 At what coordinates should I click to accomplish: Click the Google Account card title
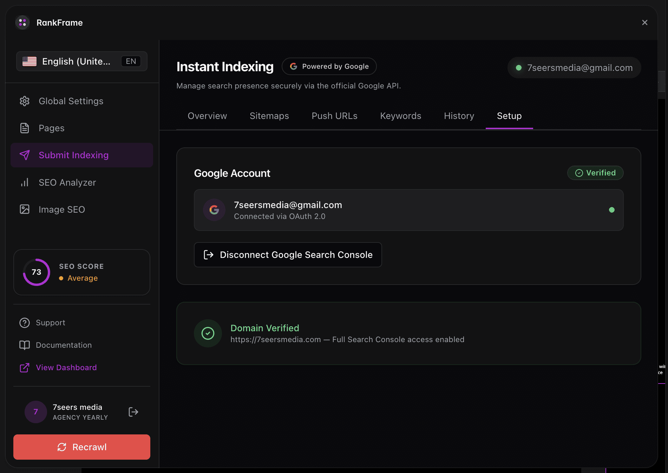(x=232, y=173)
